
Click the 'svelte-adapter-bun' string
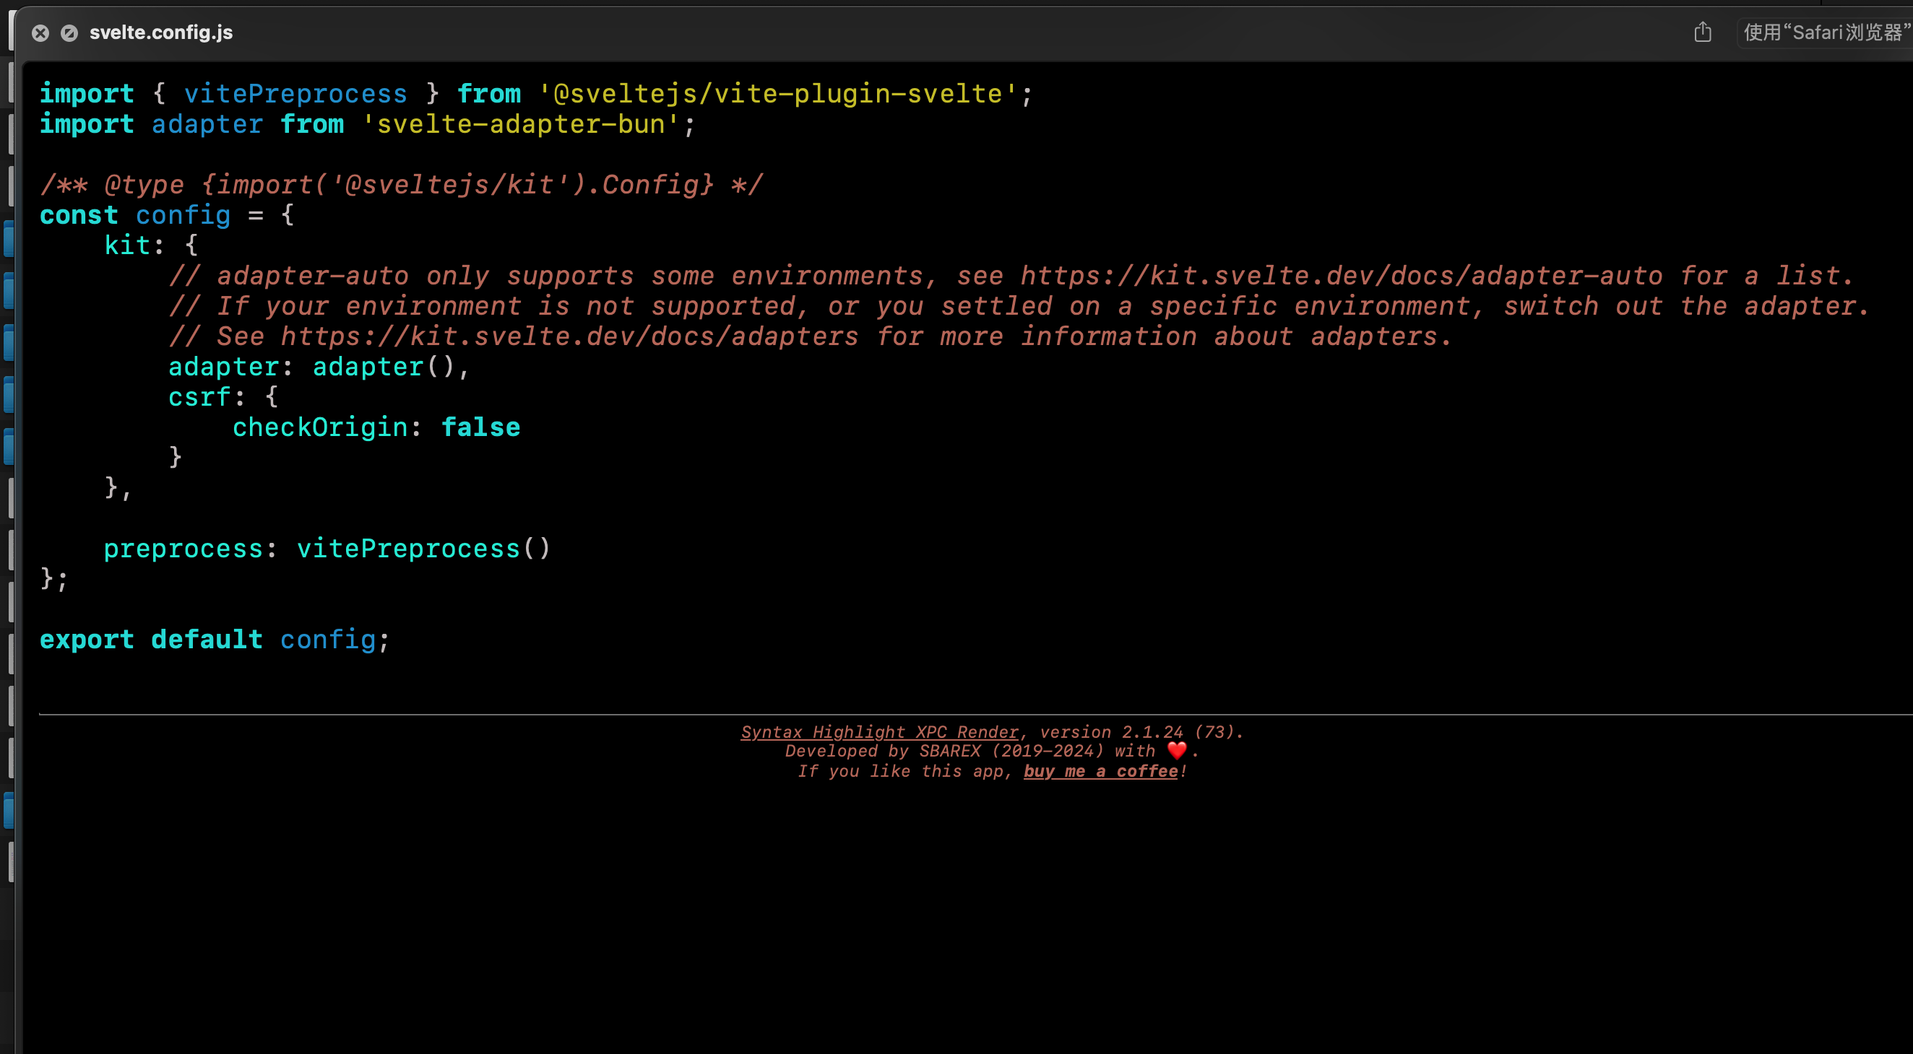click(521, 124)
